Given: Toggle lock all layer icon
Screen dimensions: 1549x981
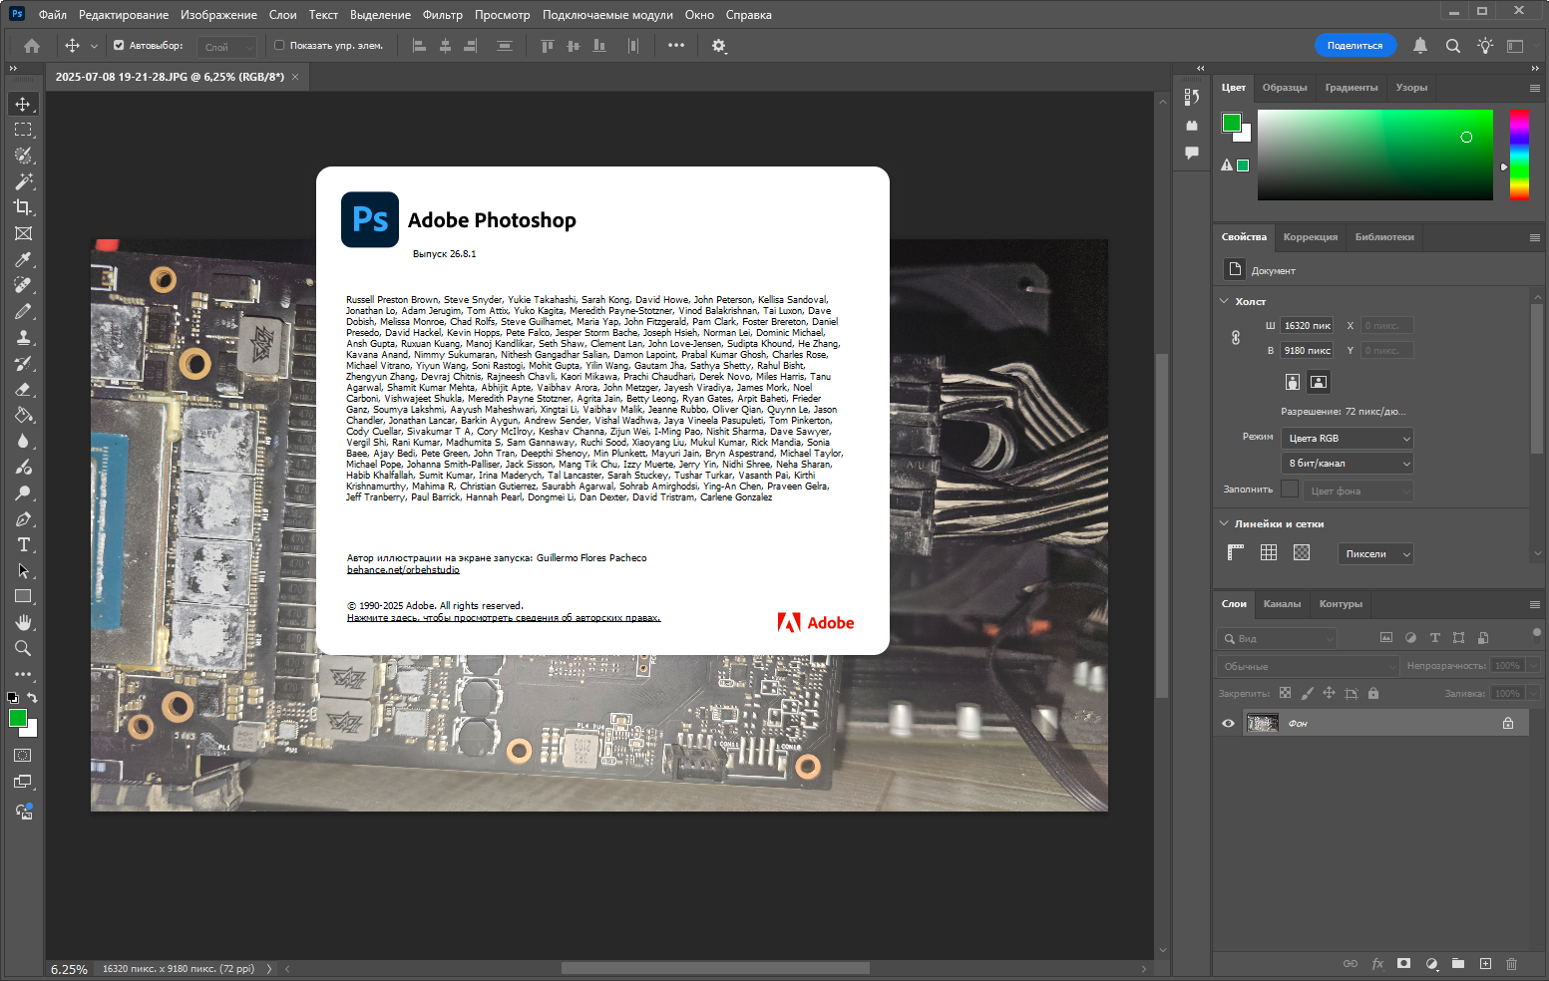Looking at the screenshot, I should [x=1373, y=693].
